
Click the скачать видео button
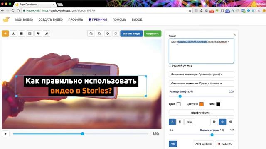(x=131, y=34)
